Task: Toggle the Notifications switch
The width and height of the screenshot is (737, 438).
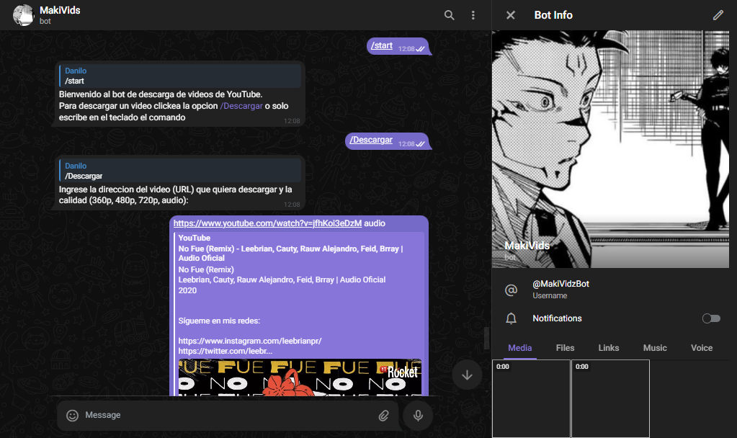Action: 710,318
